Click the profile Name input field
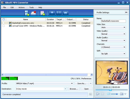The height and width of the screenshot is (99, 130). click(113, 21)
